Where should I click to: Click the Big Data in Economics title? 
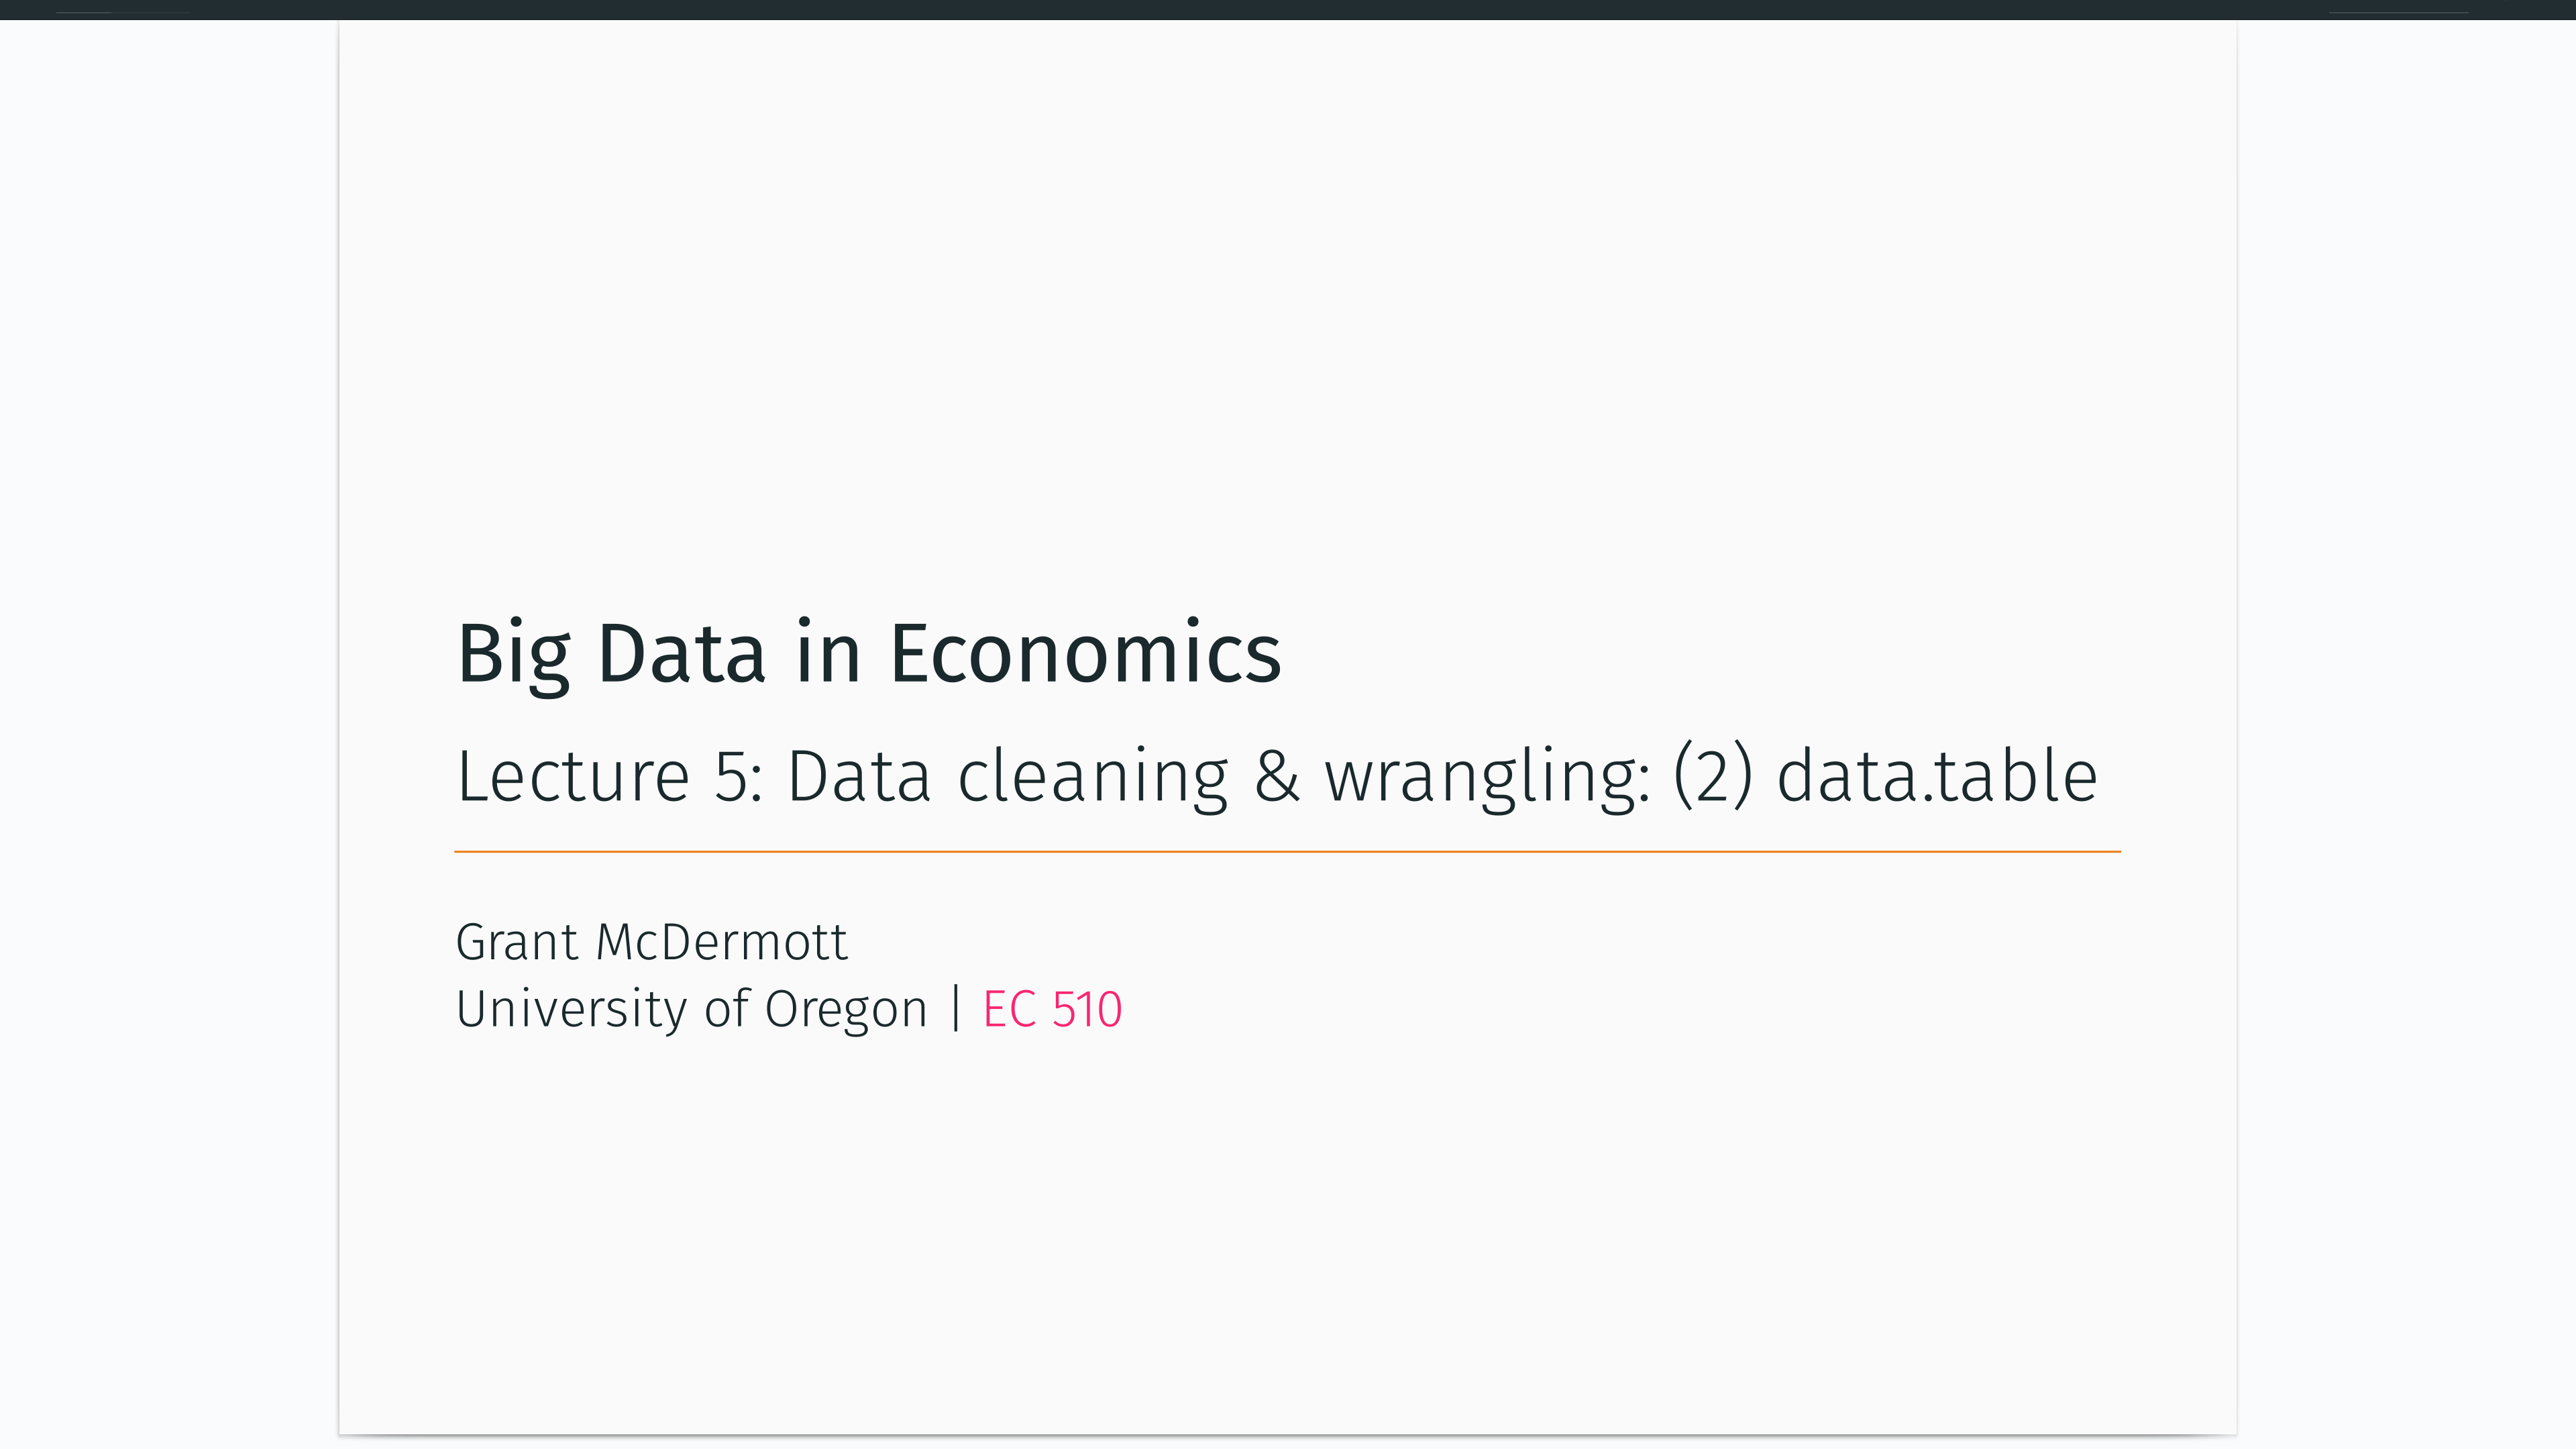[869, 654]
